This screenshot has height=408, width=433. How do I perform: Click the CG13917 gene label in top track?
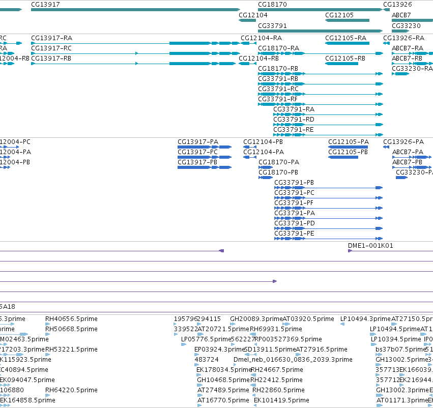45,5
